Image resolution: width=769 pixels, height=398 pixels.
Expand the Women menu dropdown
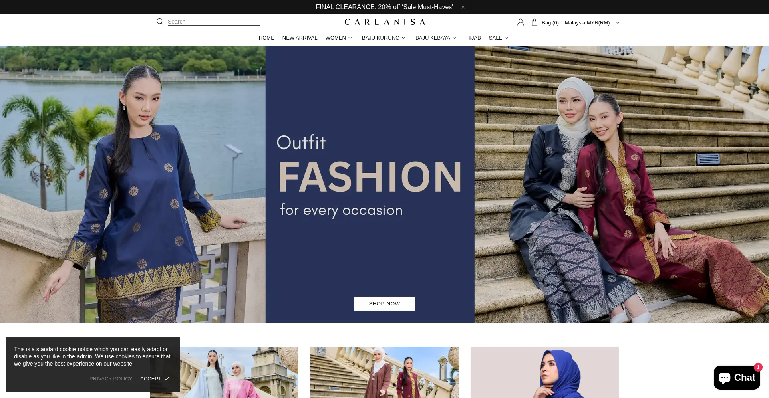(338, 38)
